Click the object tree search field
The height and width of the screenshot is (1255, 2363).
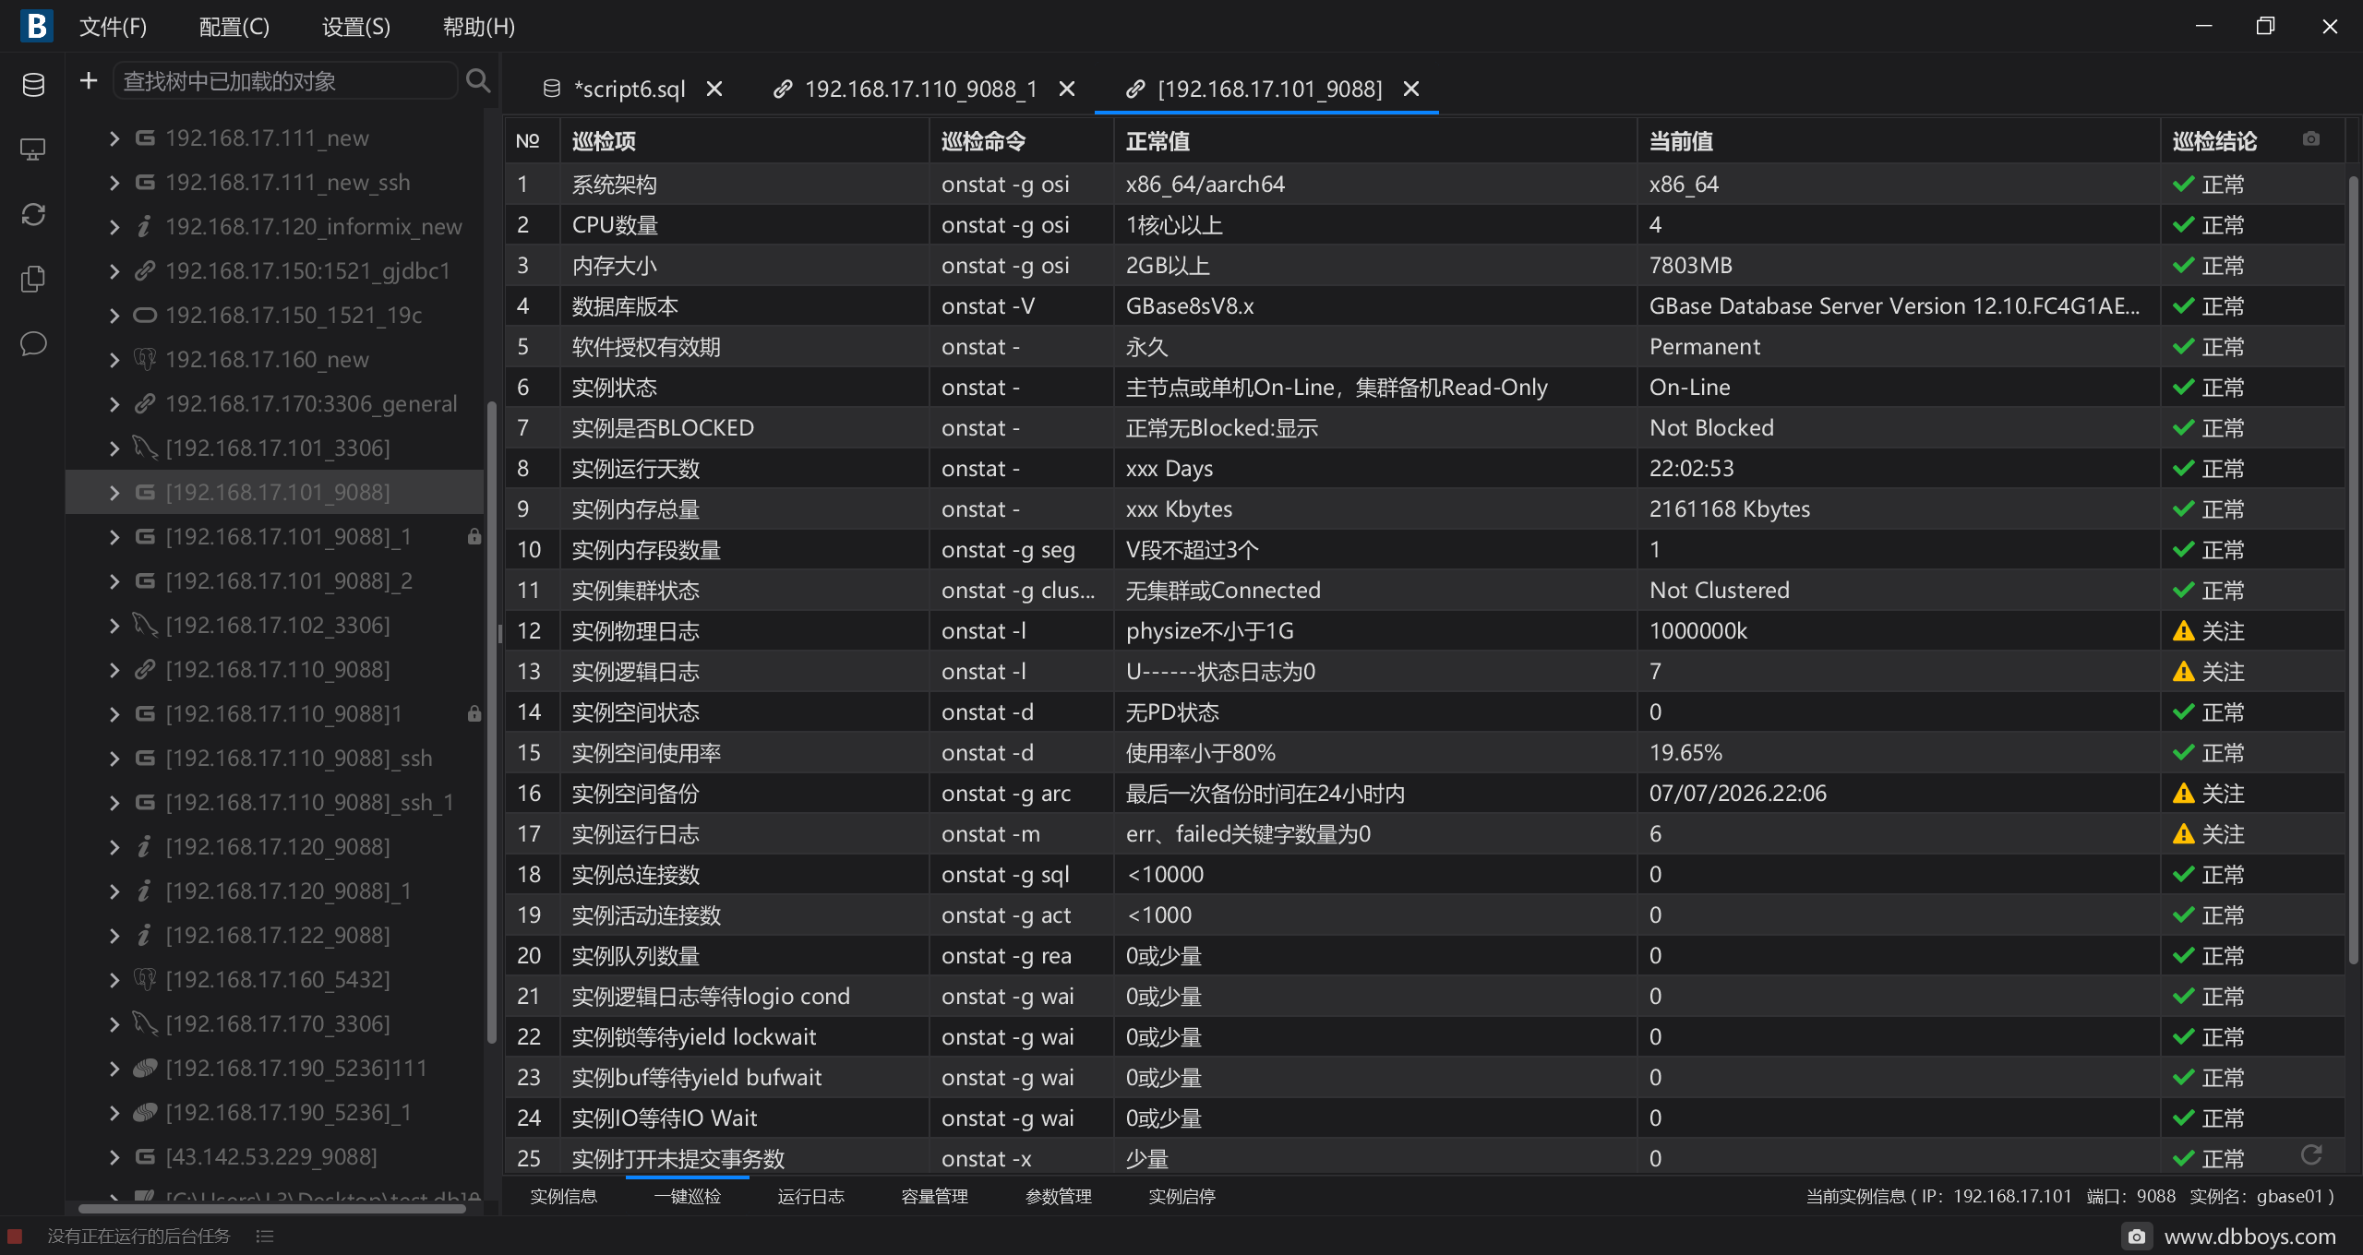click(286, 81)
